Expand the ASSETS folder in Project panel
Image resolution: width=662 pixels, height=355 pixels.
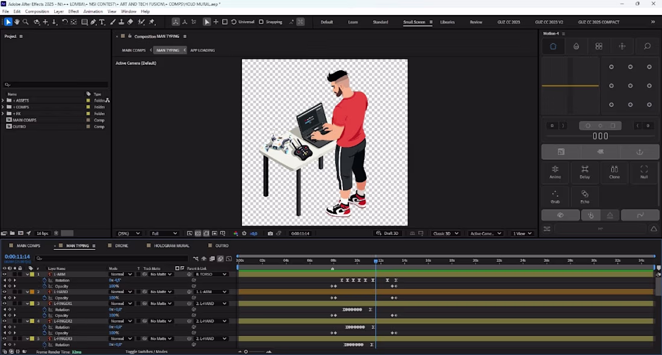pyautogui.click(x=3, y=100)
